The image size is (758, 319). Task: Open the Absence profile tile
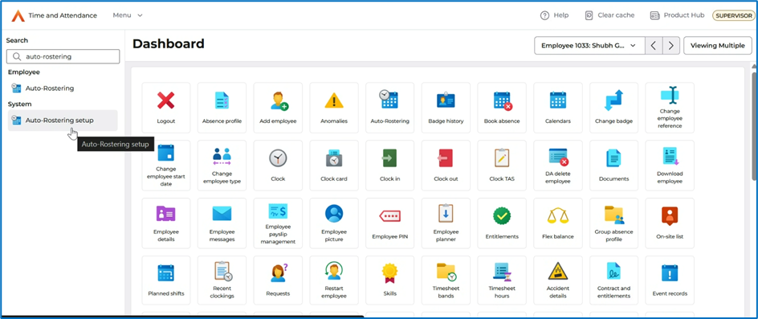(x=222, y=108)
